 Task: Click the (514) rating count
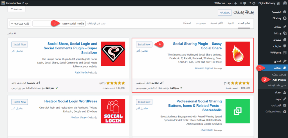point(227,83)
